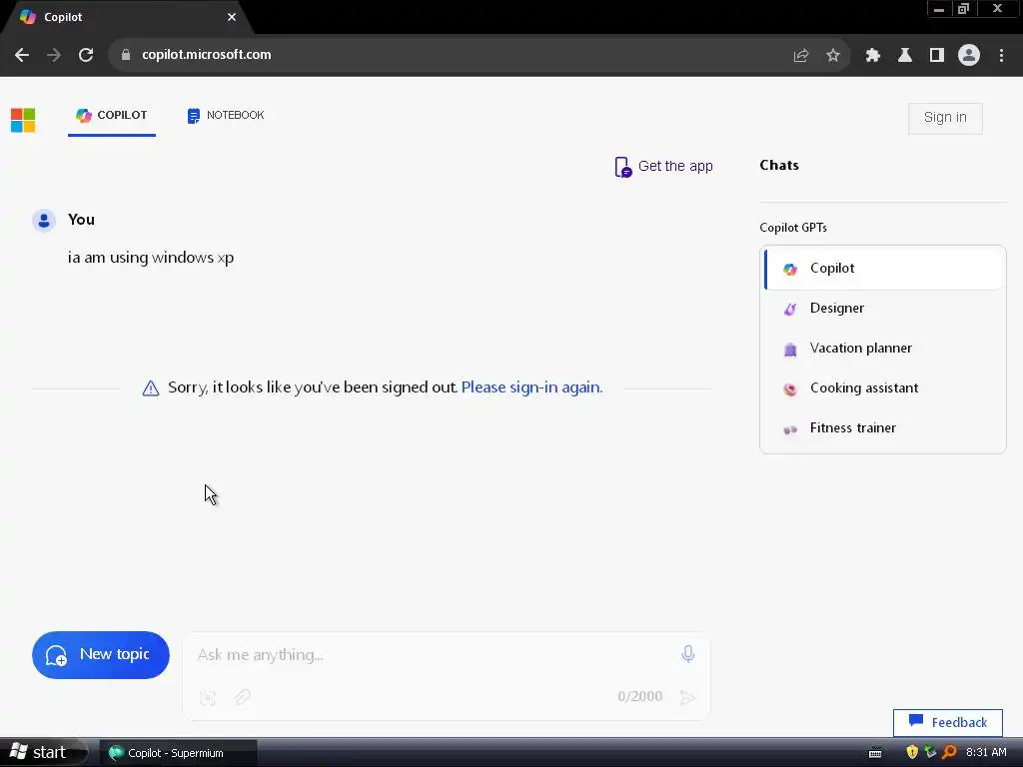
Task: Click the send message arrow
Action: click(x=687, y=698)
